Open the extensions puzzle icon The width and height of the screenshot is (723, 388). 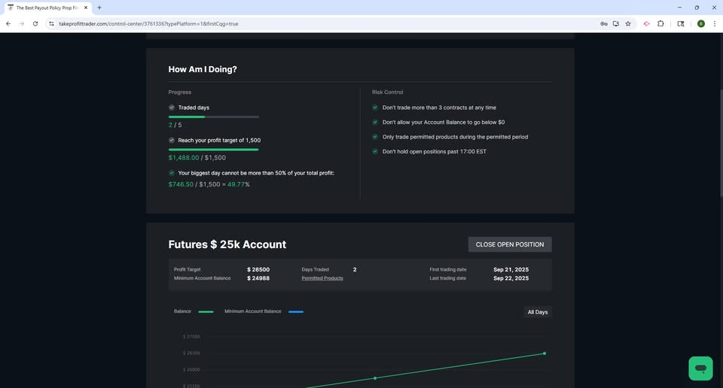point(660,23)
